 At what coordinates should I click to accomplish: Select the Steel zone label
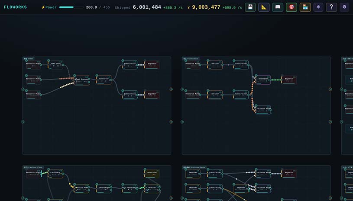pos(29,59)
